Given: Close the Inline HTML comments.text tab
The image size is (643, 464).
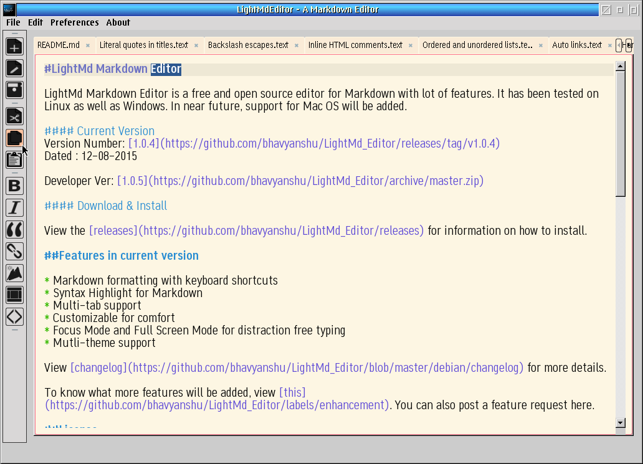Looking at the screenshot, I should tap(410, 45).
